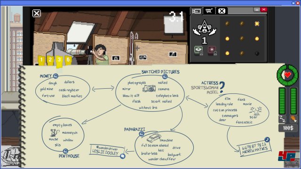301x169 pixels.
Task: Select the ACTRESS answer option
Action: pos(210,83)
